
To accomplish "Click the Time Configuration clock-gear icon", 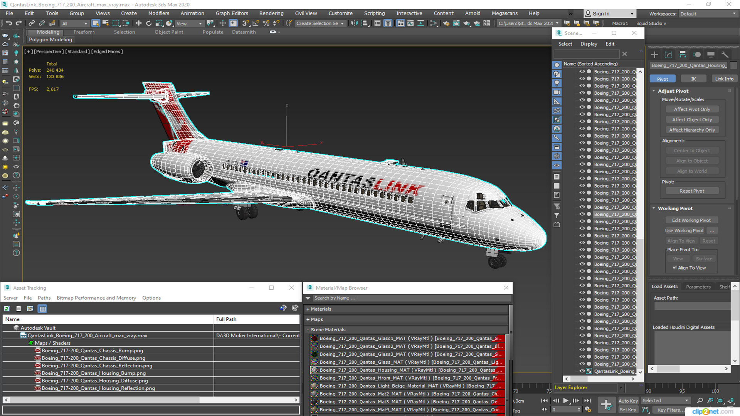I will [x=588, y=409].
